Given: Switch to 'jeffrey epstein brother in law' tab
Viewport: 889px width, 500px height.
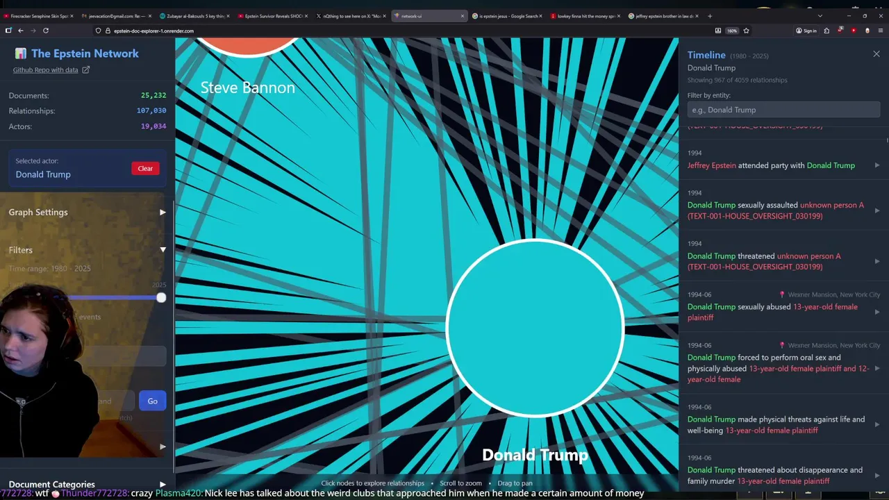Looking at the screenshot, I should tap(663, 16).
